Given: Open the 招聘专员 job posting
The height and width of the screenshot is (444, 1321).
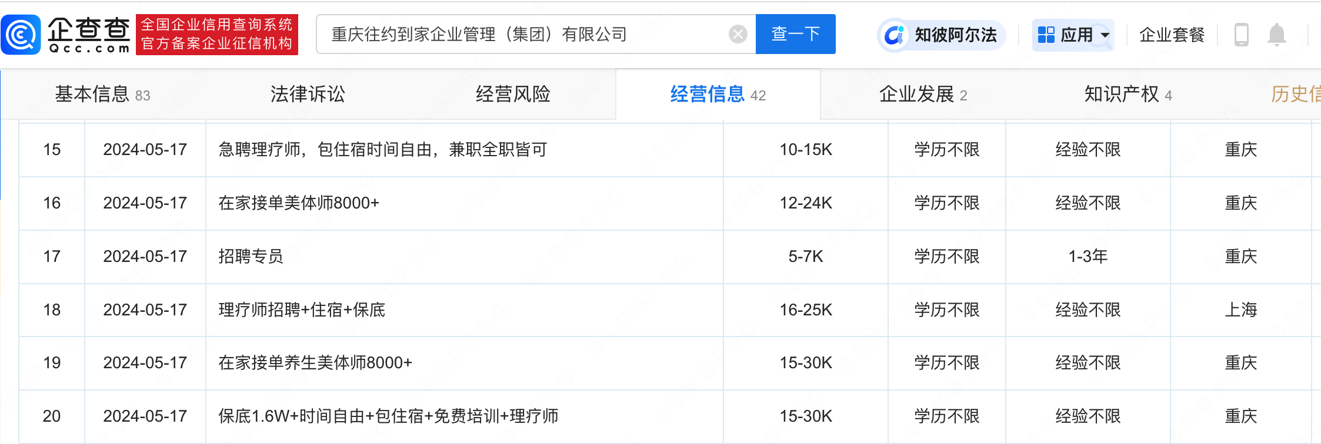Looking at the screenshot, I should (x=251, y=257).
